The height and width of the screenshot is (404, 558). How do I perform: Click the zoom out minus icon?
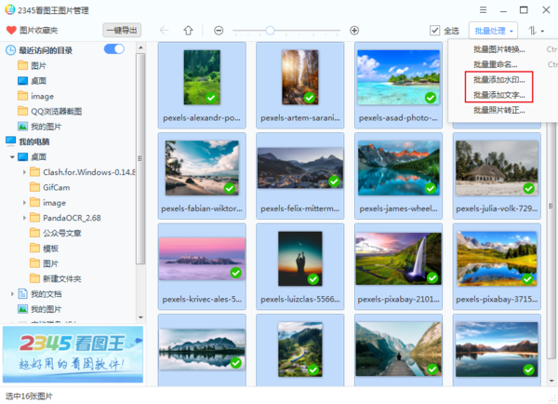point(219,31)
